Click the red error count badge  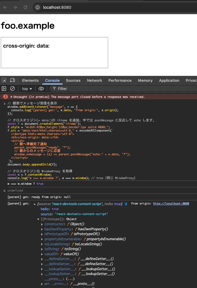coord(5,97)
